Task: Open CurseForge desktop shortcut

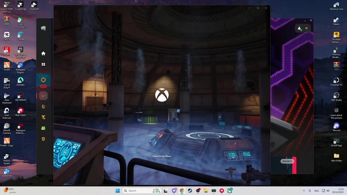Action: point(20,6)
